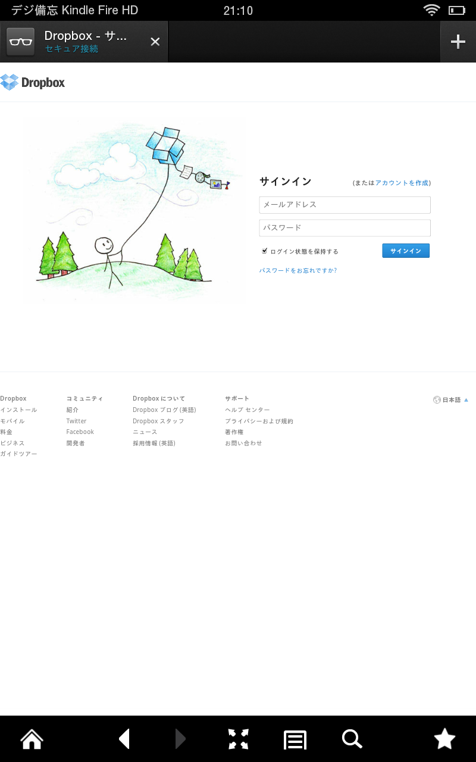Screen dimensions: 476x762
Task: Click the kite illustration image
Action: [x=136, y=211]
